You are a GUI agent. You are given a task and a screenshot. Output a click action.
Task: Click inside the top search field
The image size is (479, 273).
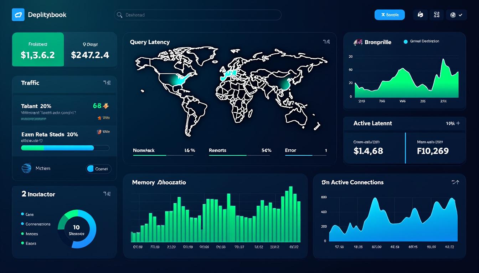click(200, 15)
